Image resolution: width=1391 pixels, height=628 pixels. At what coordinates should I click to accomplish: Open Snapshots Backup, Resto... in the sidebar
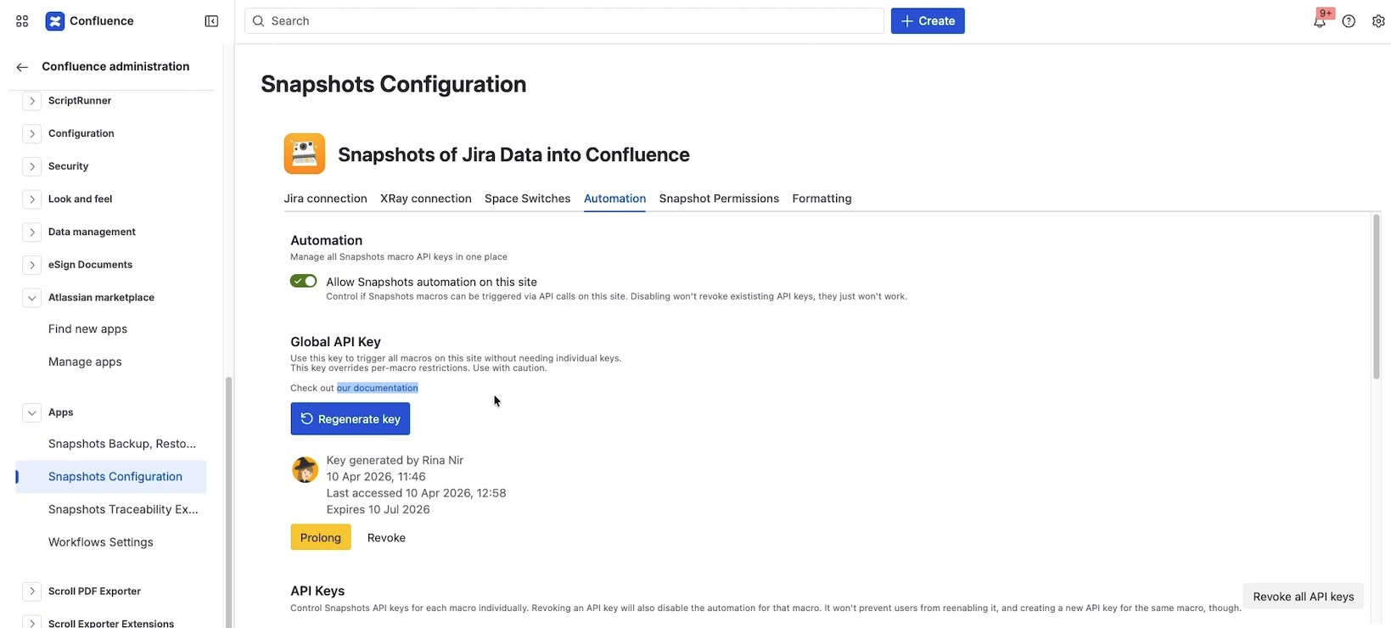click(122, 444)
